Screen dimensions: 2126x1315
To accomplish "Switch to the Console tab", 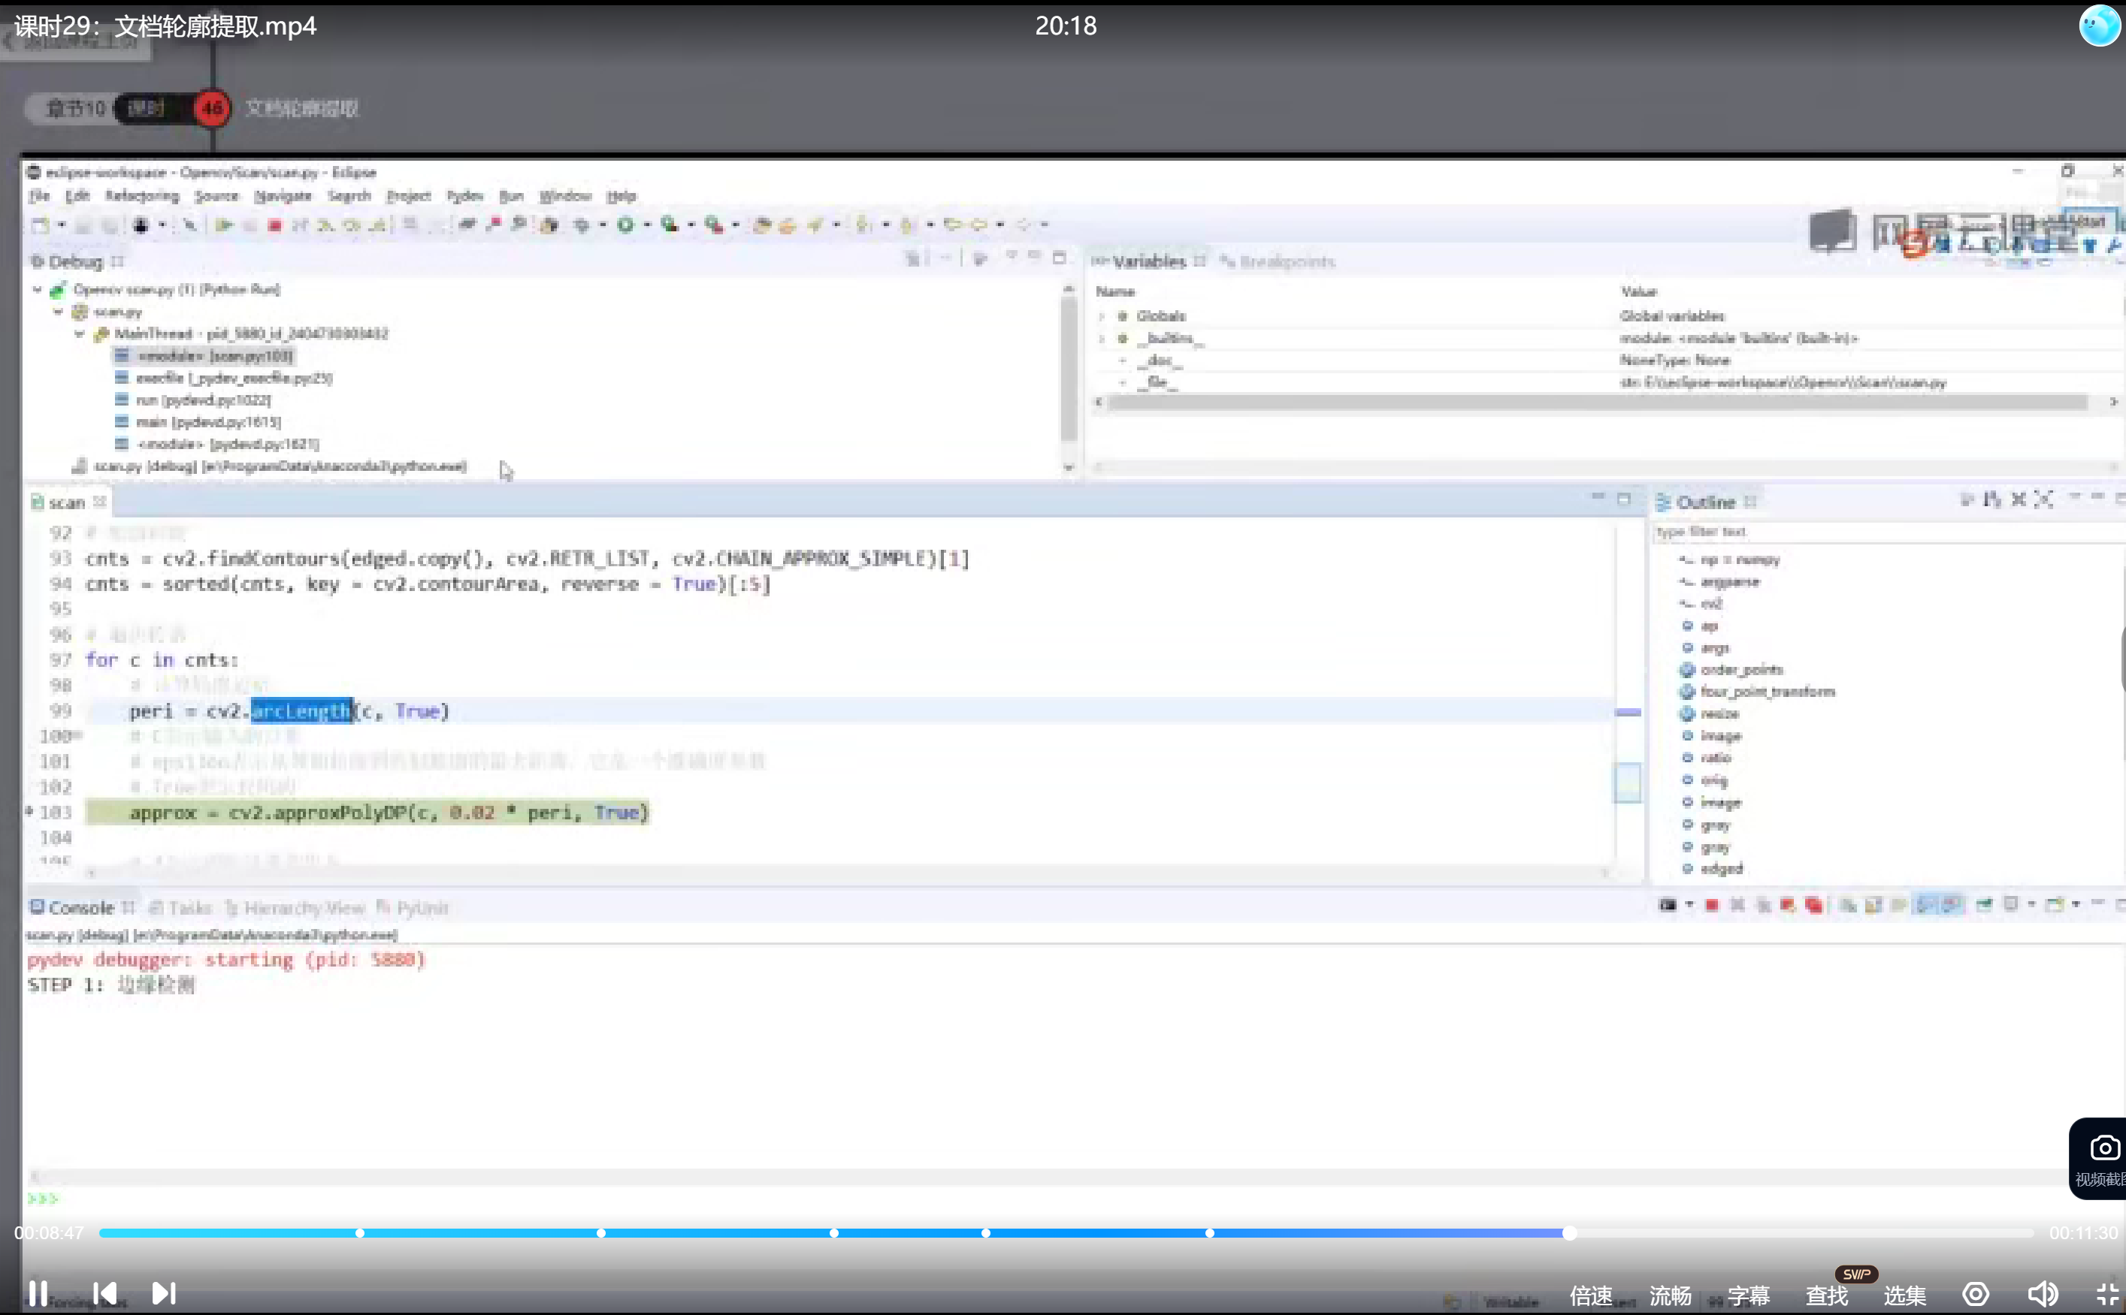I will point(81,908).
